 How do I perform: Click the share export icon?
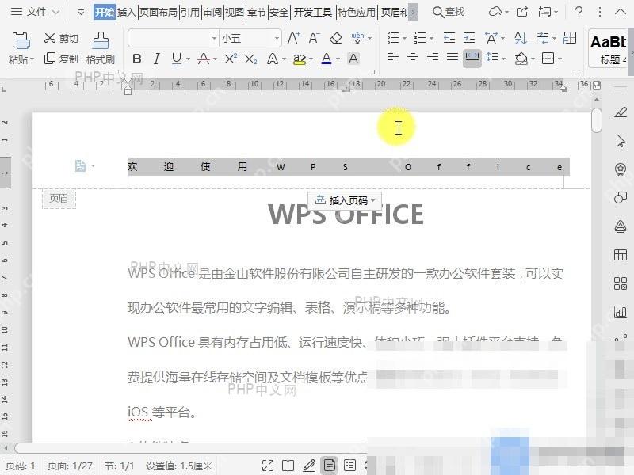pyautogui.click(x=522, y=12)
